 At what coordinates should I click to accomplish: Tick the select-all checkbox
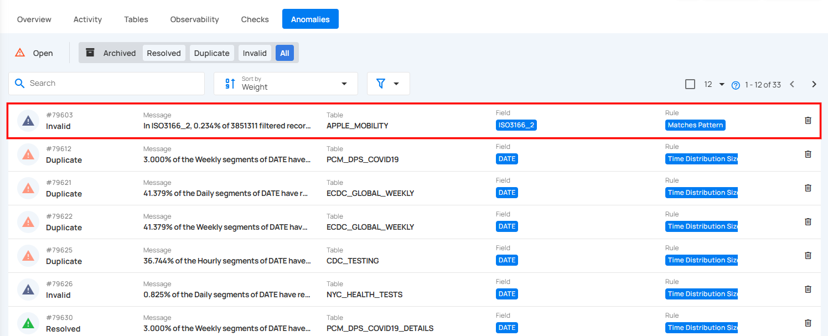coord(690,84)
